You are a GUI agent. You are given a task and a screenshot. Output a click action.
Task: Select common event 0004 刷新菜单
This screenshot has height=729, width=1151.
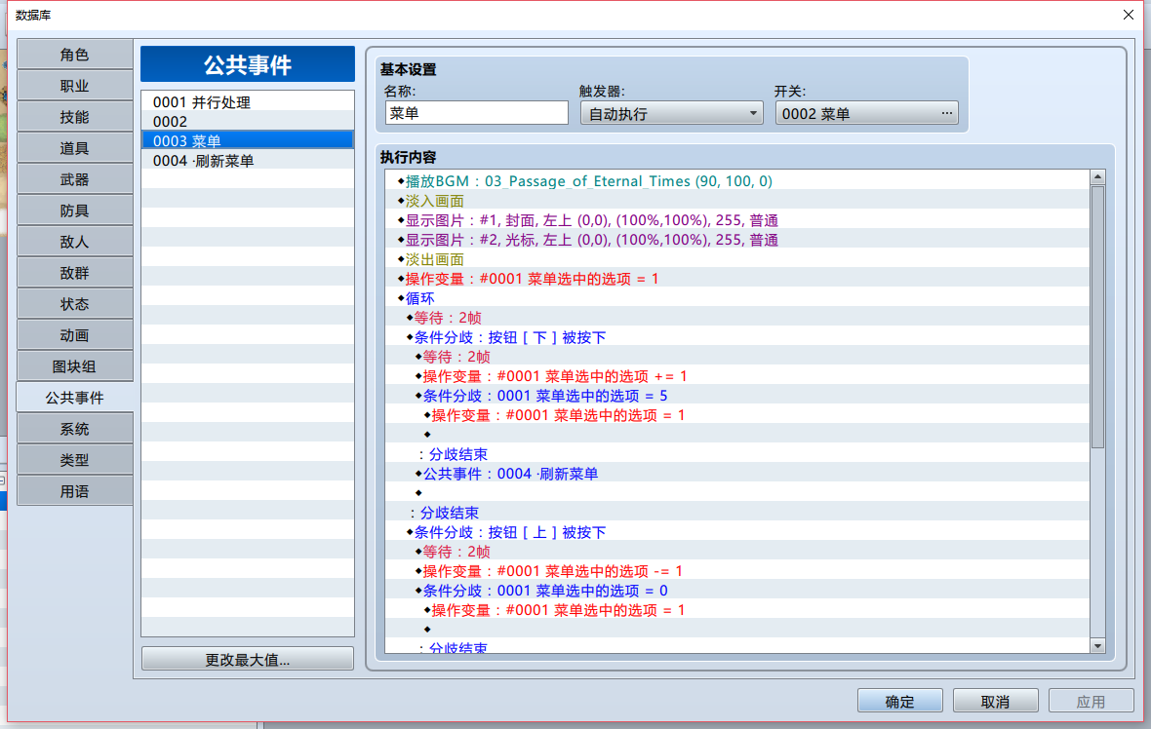248,161
